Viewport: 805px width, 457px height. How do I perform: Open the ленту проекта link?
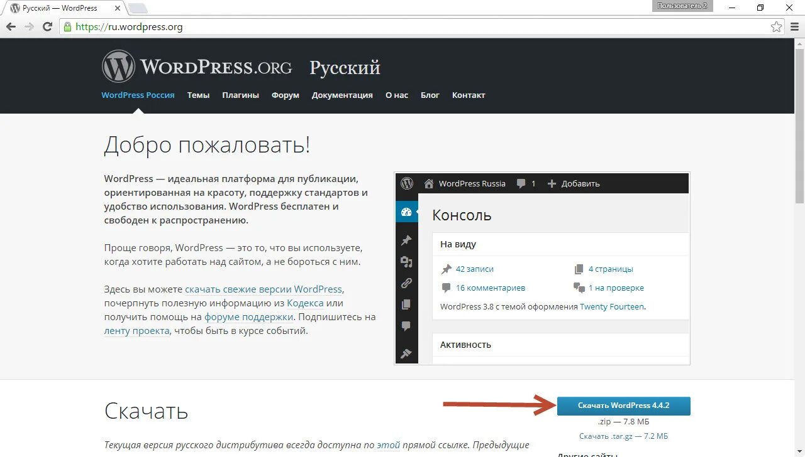(x=137, y=331)
